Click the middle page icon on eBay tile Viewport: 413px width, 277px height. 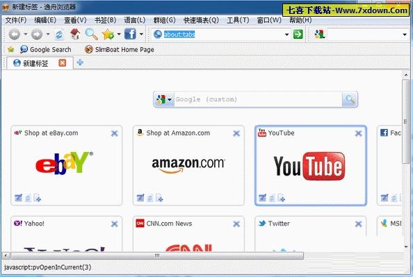pos(28,198)
